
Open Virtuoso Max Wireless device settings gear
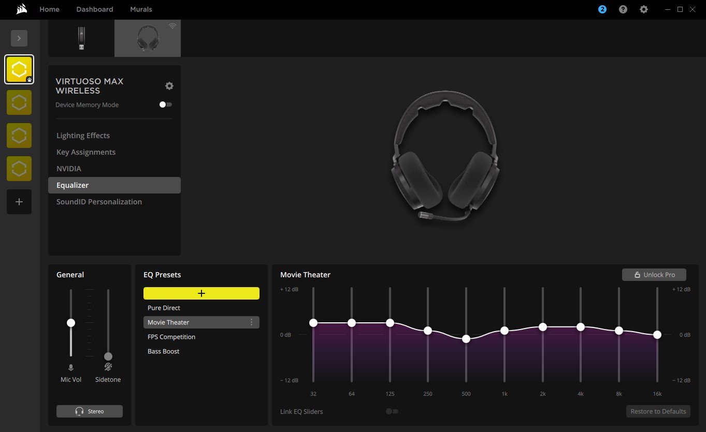169,86
